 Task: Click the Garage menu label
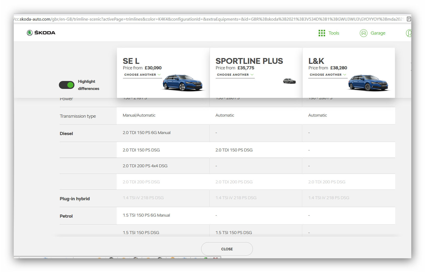point(378,33)
